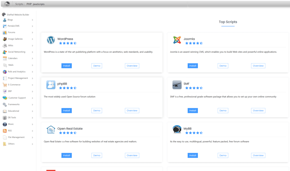Click the DB Tools database icon
The height and width of the screenshot is (171, 290).
coord(5,118)
